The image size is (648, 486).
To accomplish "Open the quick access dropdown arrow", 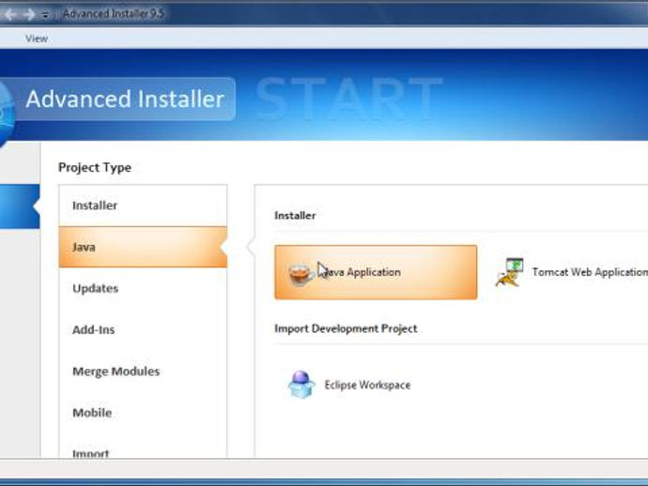I will [x=45, y=15].
